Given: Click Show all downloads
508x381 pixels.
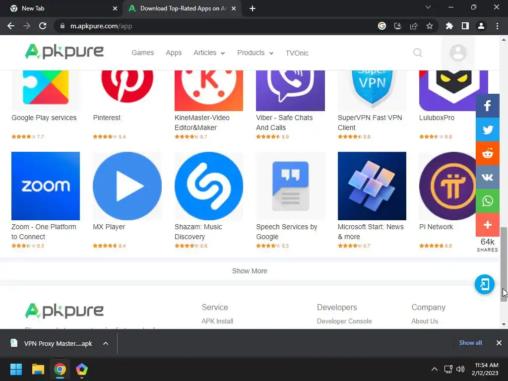Looking at the screenshot, I should [470, 342].
